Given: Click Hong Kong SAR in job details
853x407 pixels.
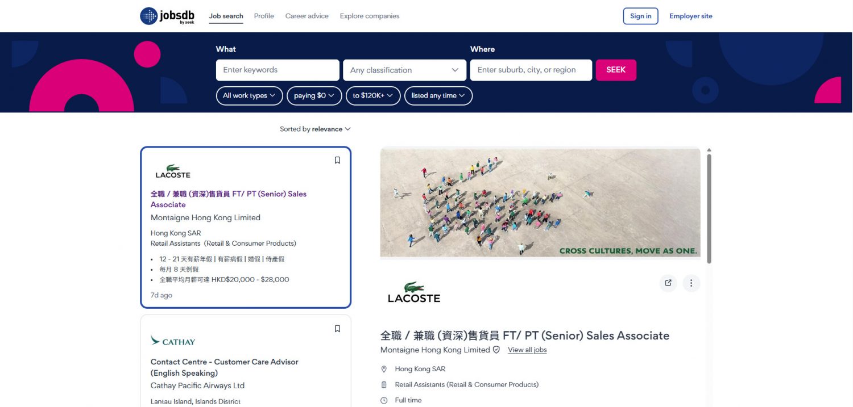Looking at the screenshot, I should [420, 369].
